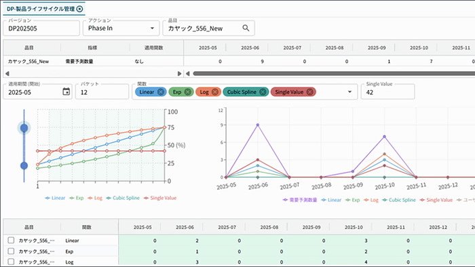Screen dimensions: 475x267
Task: Click the 品目 field with カヤック_556_New
Action: 209,28
